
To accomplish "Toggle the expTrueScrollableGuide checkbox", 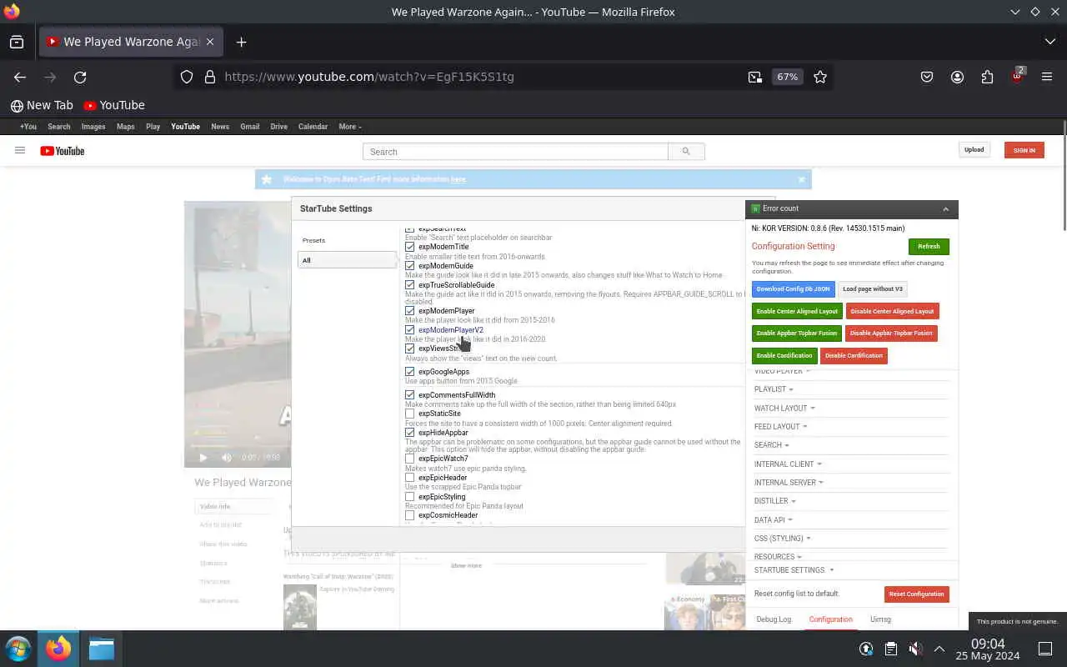I will pos(409,285).
